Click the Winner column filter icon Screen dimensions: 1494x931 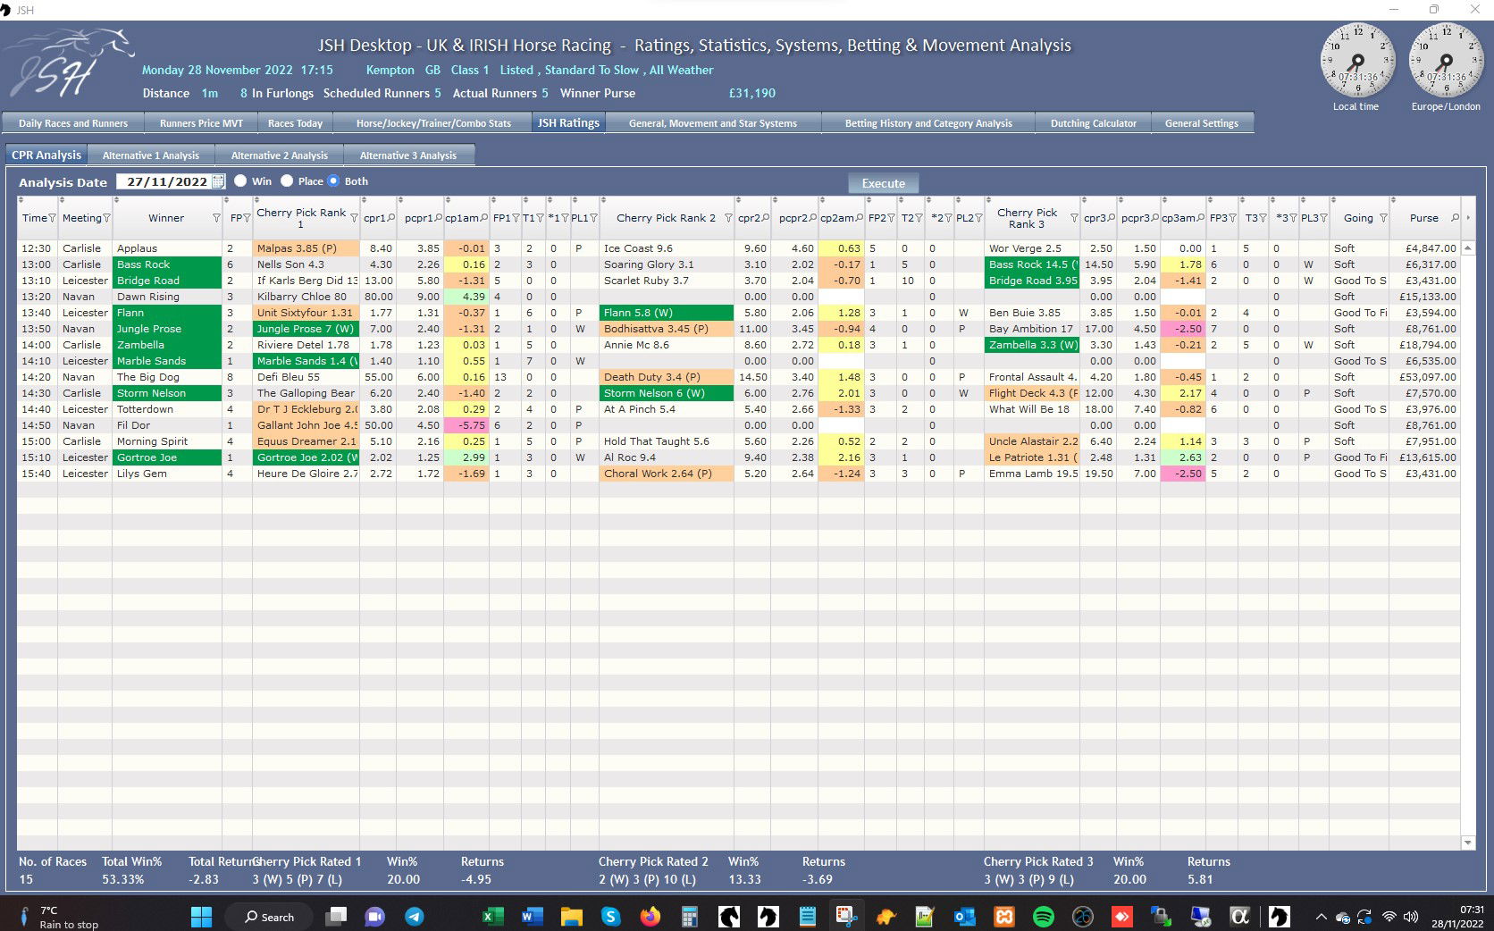[x=216, y=218]
